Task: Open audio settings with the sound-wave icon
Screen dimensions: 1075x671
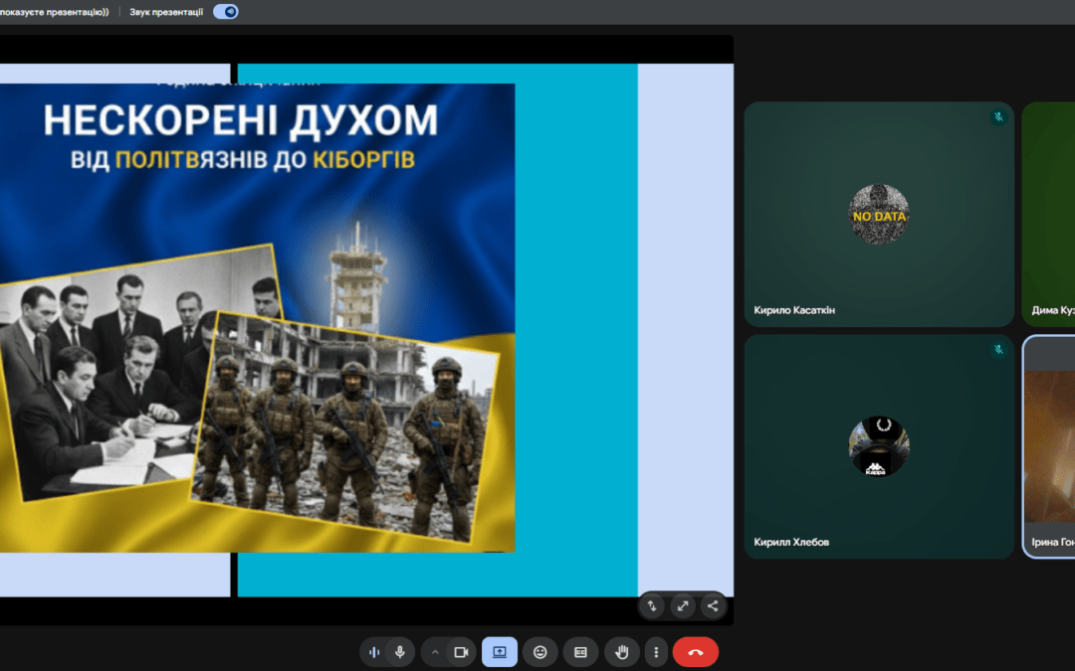Action: [374, 652]
